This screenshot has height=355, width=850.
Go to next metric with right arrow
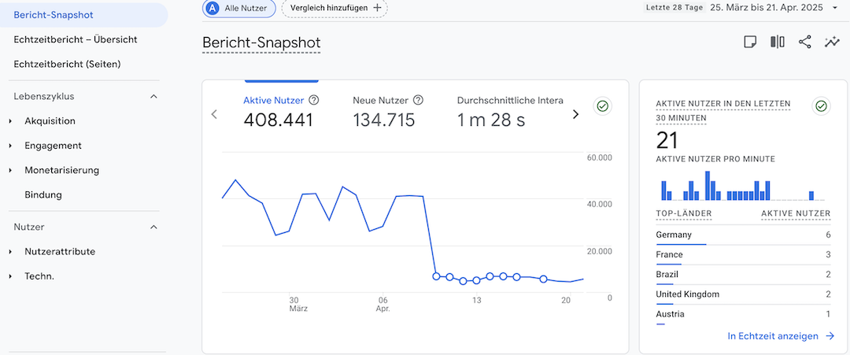[x=575, y=114]
